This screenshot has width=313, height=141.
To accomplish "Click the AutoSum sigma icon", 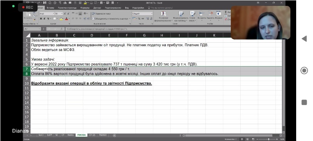I will tap(226, 12).
